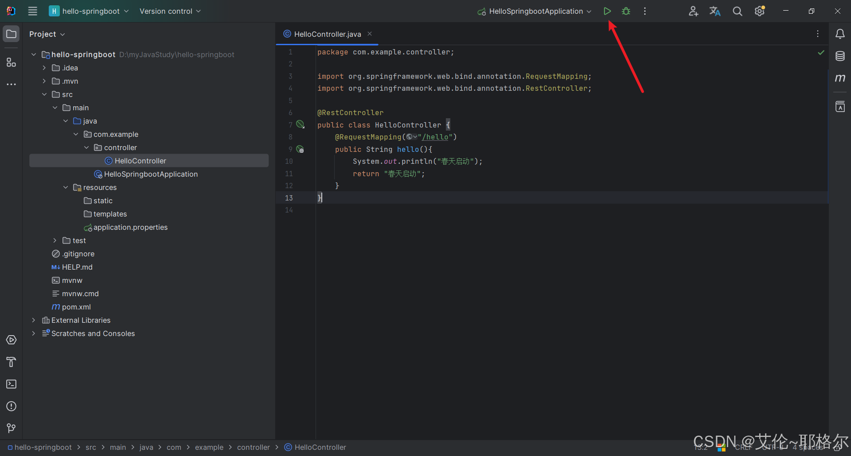
Task: Select the mvnw file
Action: 149,280
